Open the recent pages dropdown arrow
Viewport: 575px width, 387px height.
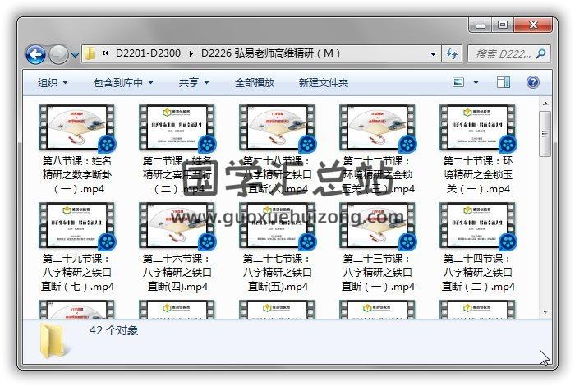75,55
